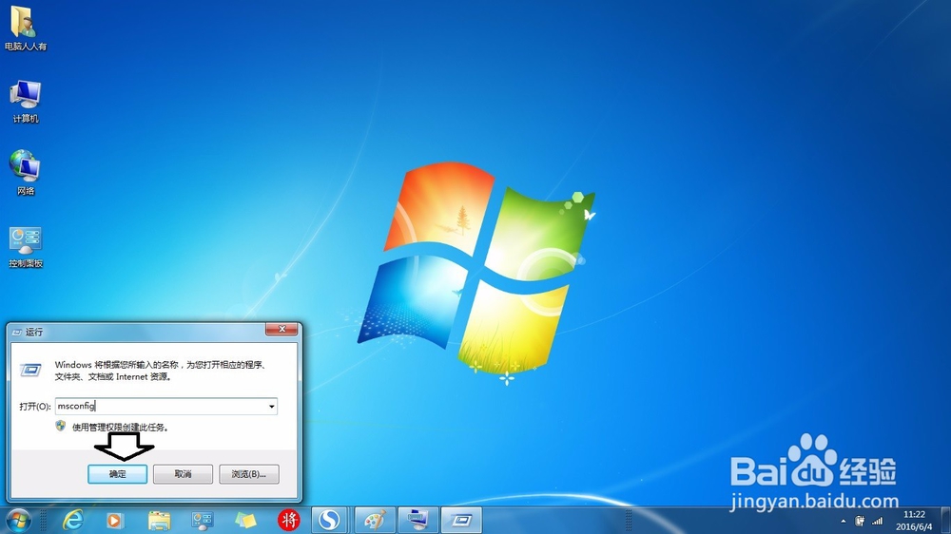Click the 取消 button in Run dialog

tap(183, 474)
